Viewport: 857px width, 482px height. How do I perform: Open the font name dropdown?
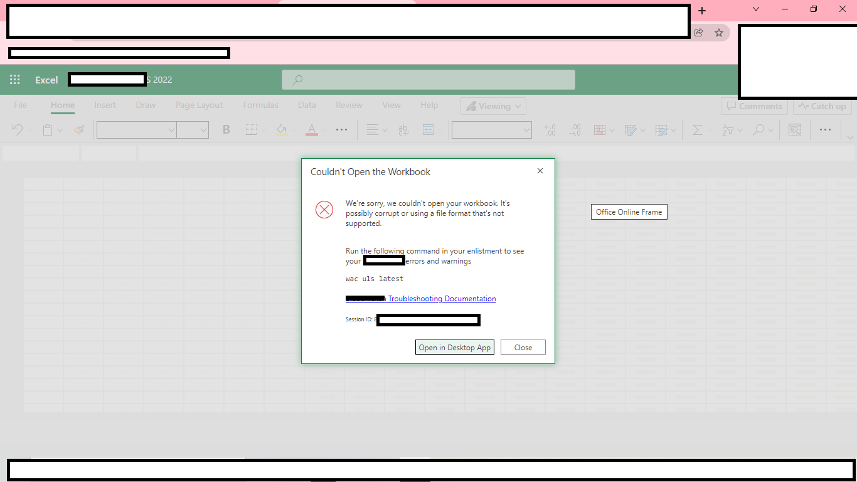[136, 130]
